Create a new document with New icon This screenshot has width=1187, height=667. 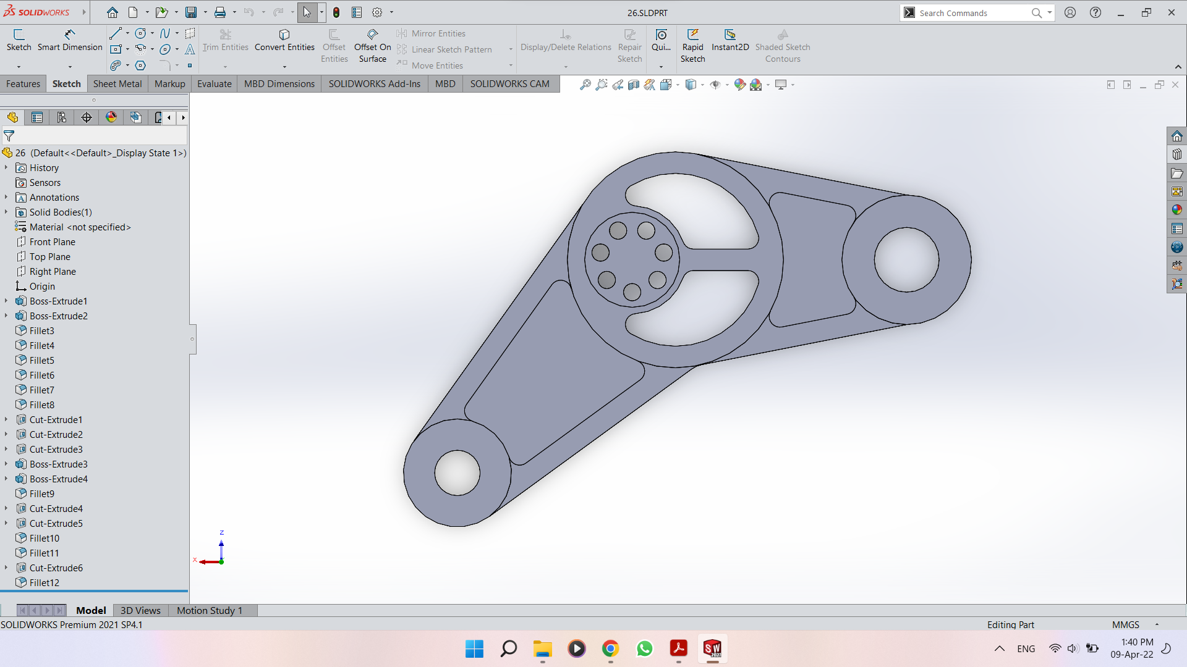(x=133, y=12)
